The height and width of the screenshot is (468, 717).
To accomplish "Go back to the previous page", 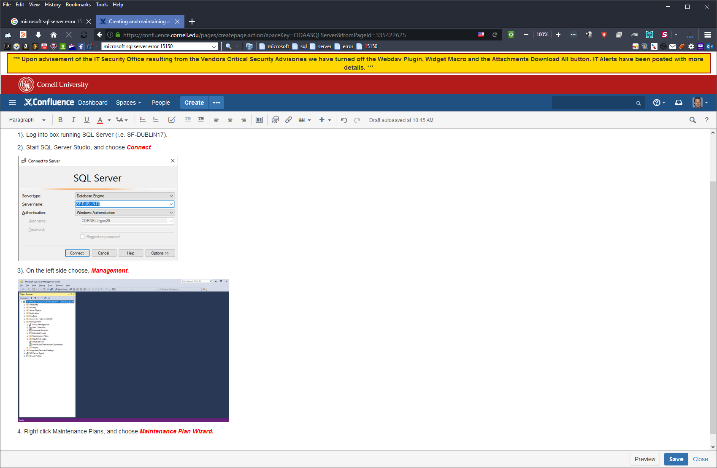I will coord(100,35).
